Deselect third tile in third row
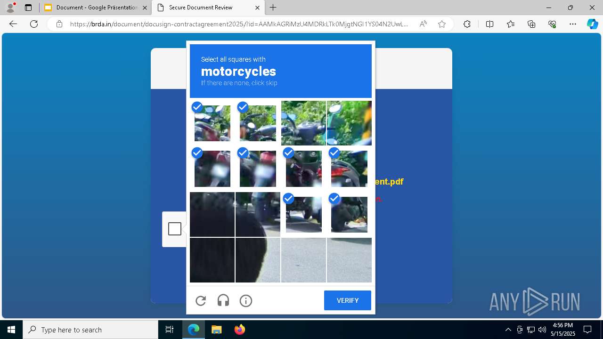Screen dimensions: 603x339 [x=303, y=214]
